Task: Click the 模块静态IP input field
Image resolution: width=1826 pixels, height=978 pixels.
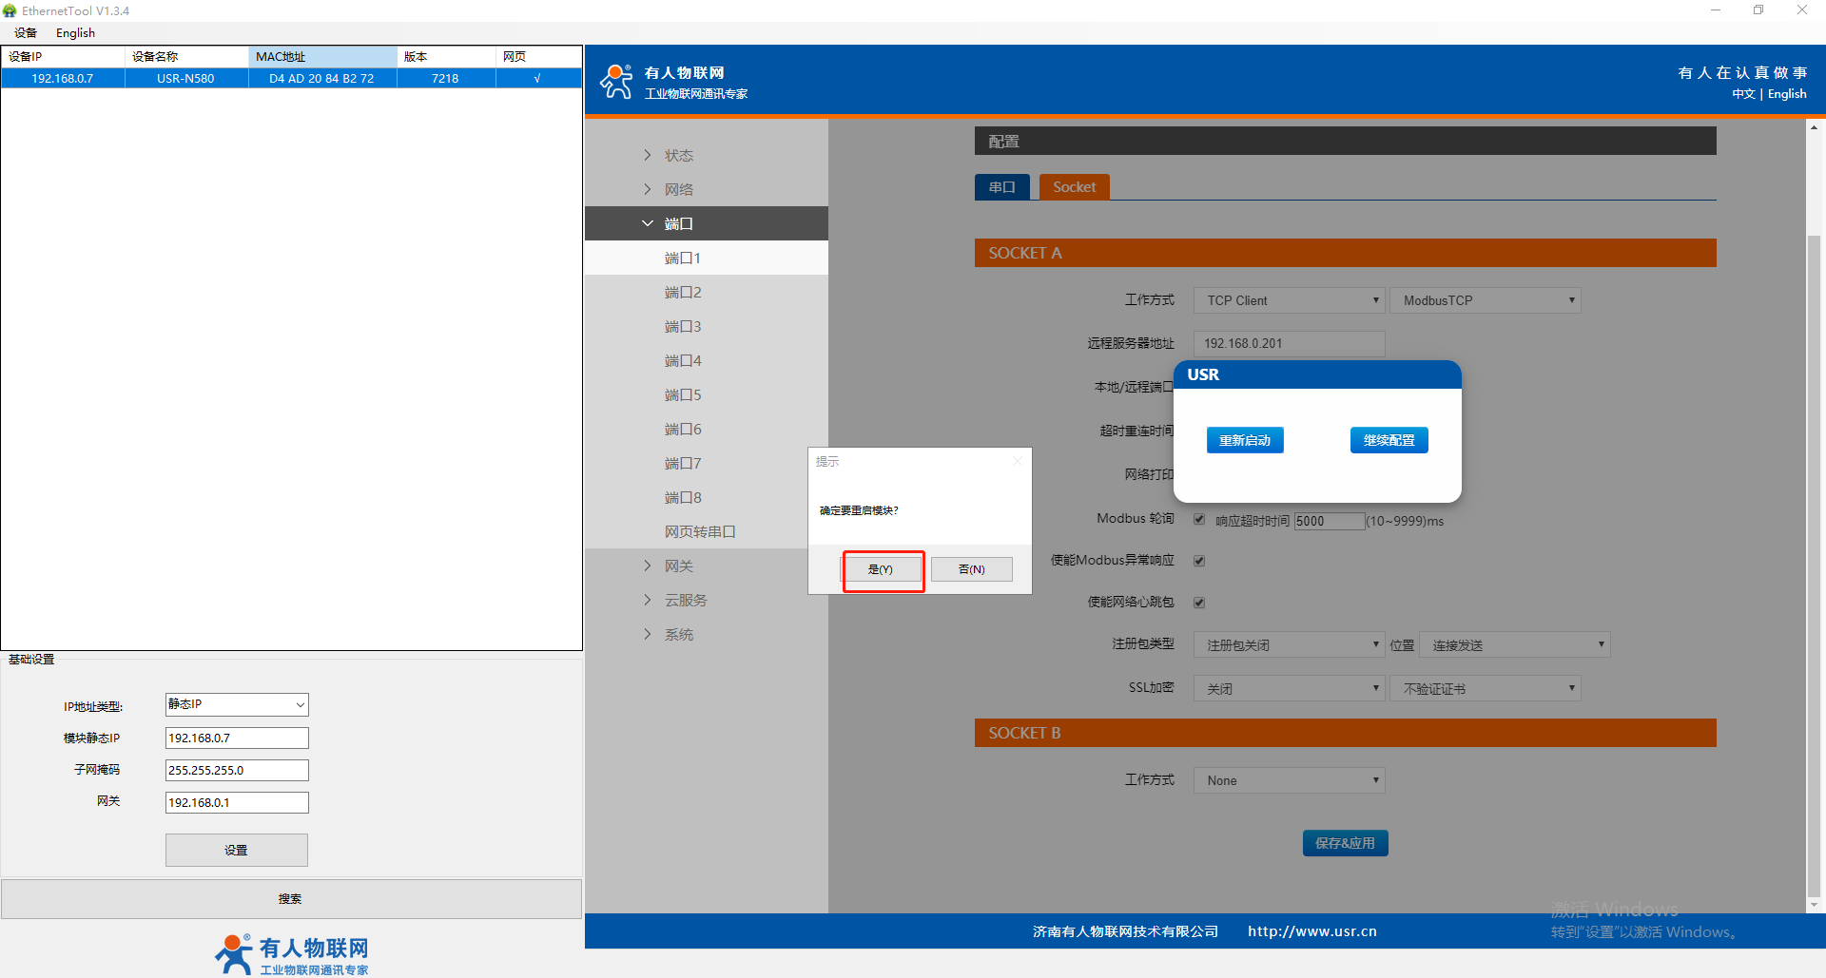Action: pos(237,738)
